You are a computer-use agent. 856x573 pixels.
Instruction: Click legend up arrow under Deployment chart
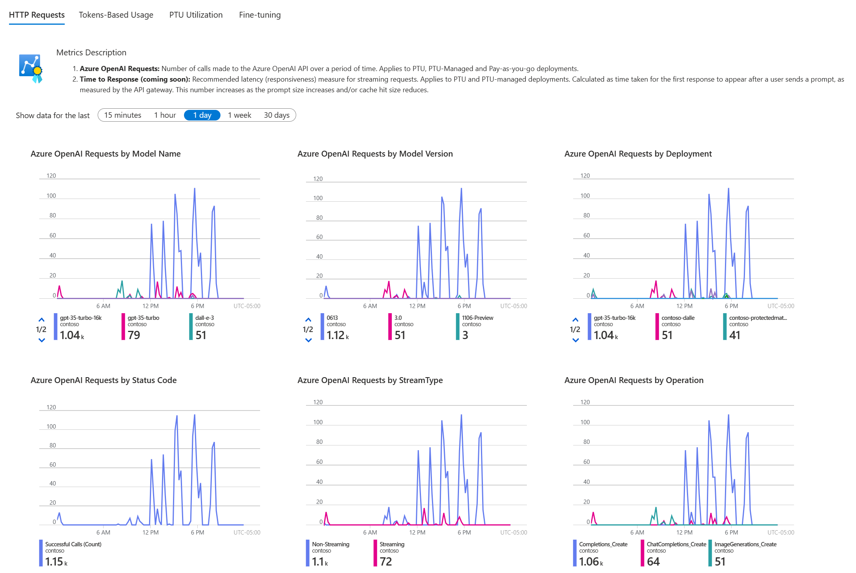(x=576, y=320)
